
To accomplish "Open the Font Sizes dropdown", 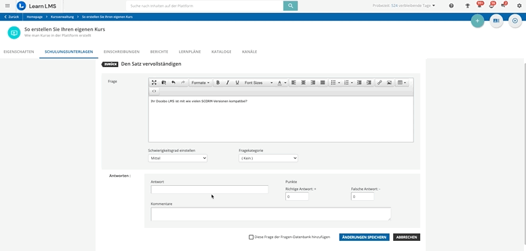I will pos(258,83).
